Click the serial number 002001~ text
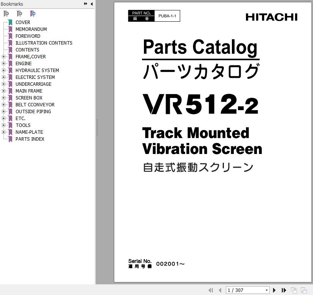The image size is (313, 295). [x=170, y=264]
